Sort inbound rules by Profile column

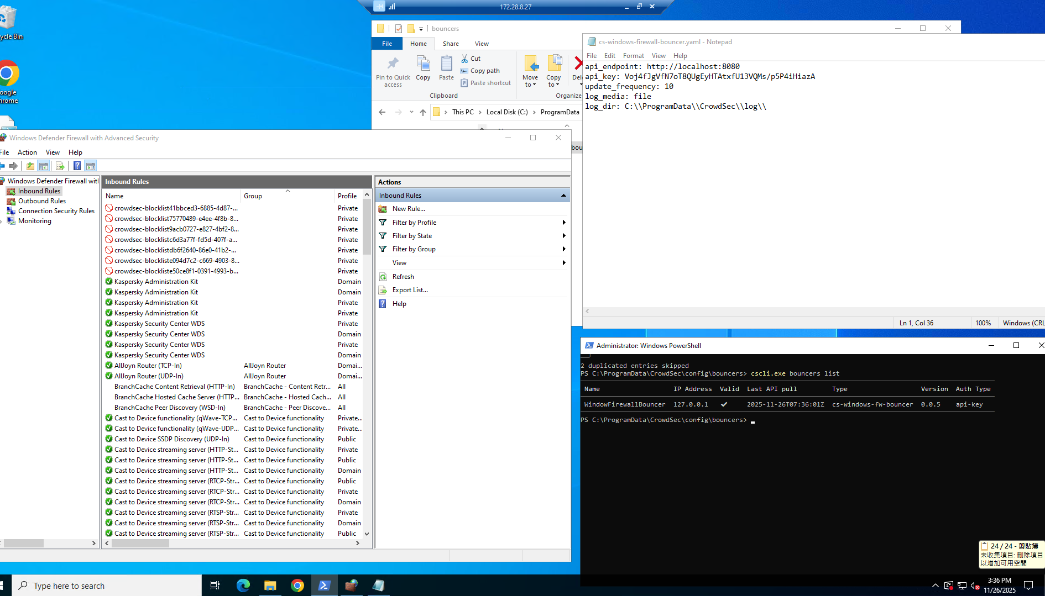click(348, 196)
